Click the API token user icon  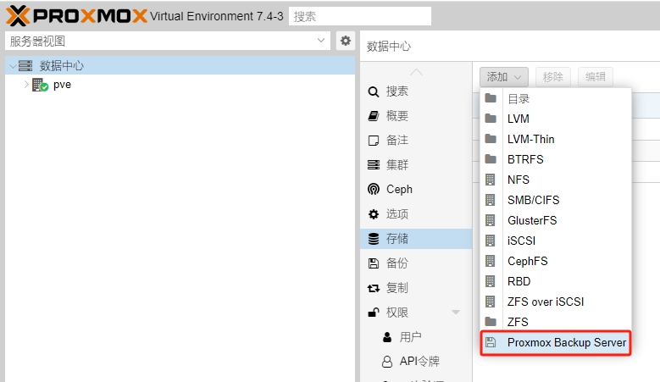(386, 362)
